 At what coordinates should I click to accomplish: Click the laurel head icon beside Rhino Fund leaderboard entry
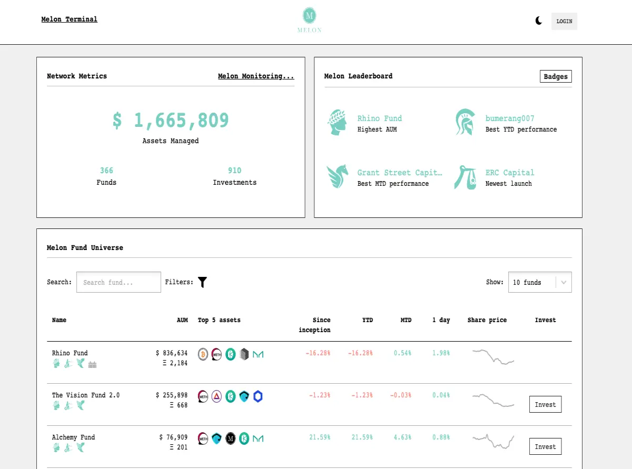coord(337,123)
